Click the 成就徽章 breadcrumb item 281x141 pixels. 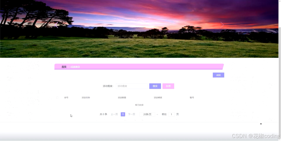tap(75, 67)
